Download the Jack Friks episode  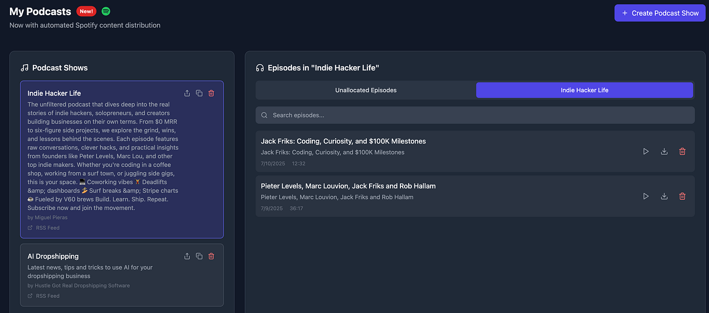[664, 151]
